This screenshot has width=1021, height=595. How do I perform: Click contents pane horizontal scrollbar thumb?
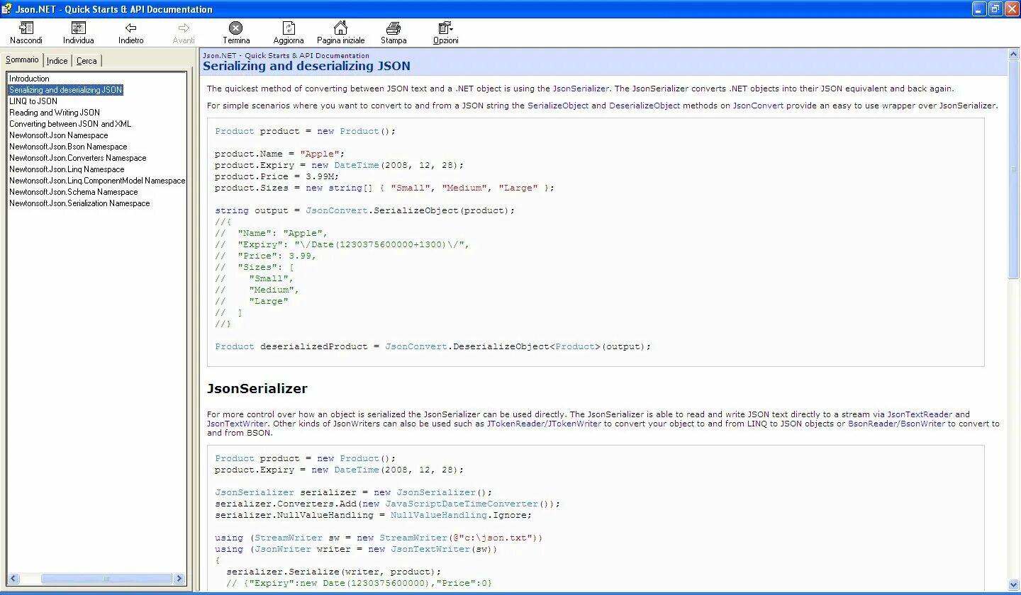coord(106,579)
